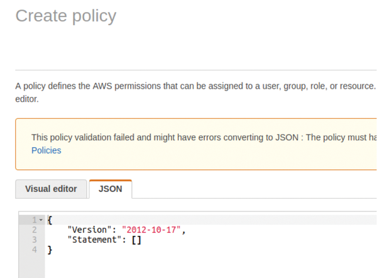Select the JSON tab
This screenshot has height=278, width=377.
111,189
